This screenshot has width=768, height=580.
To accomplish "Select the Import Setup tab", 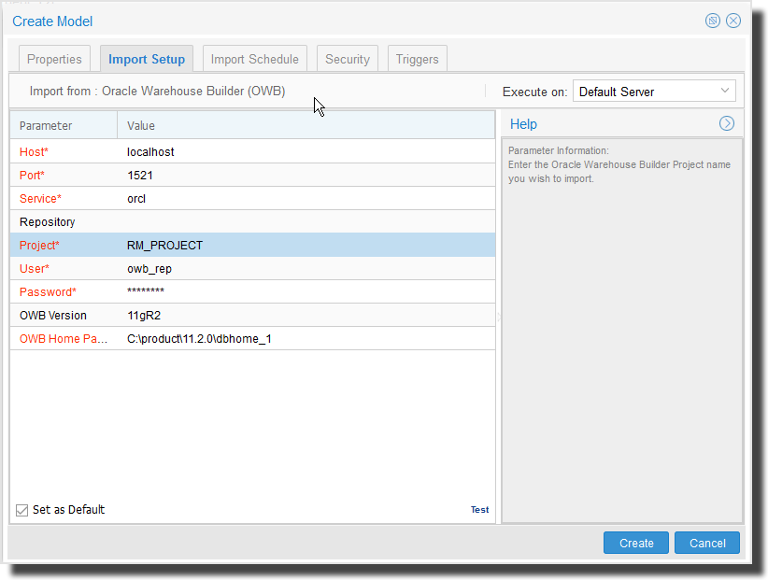I will [x=147, y=59].
